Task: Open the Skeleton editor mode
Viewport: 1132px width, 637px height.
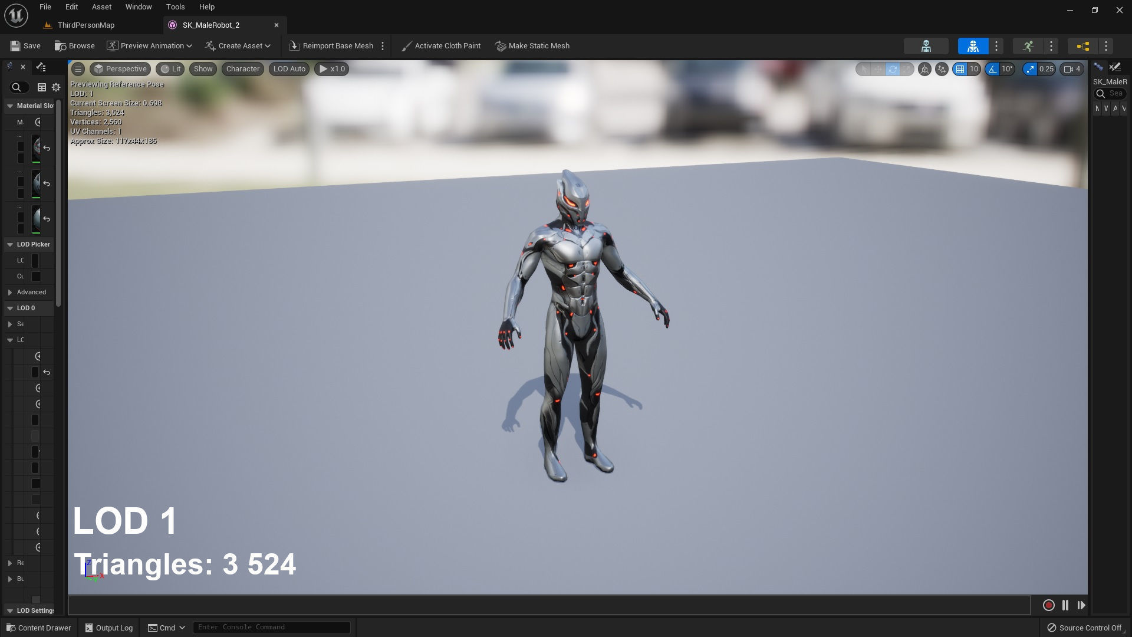Action: [x=926, y=46]
